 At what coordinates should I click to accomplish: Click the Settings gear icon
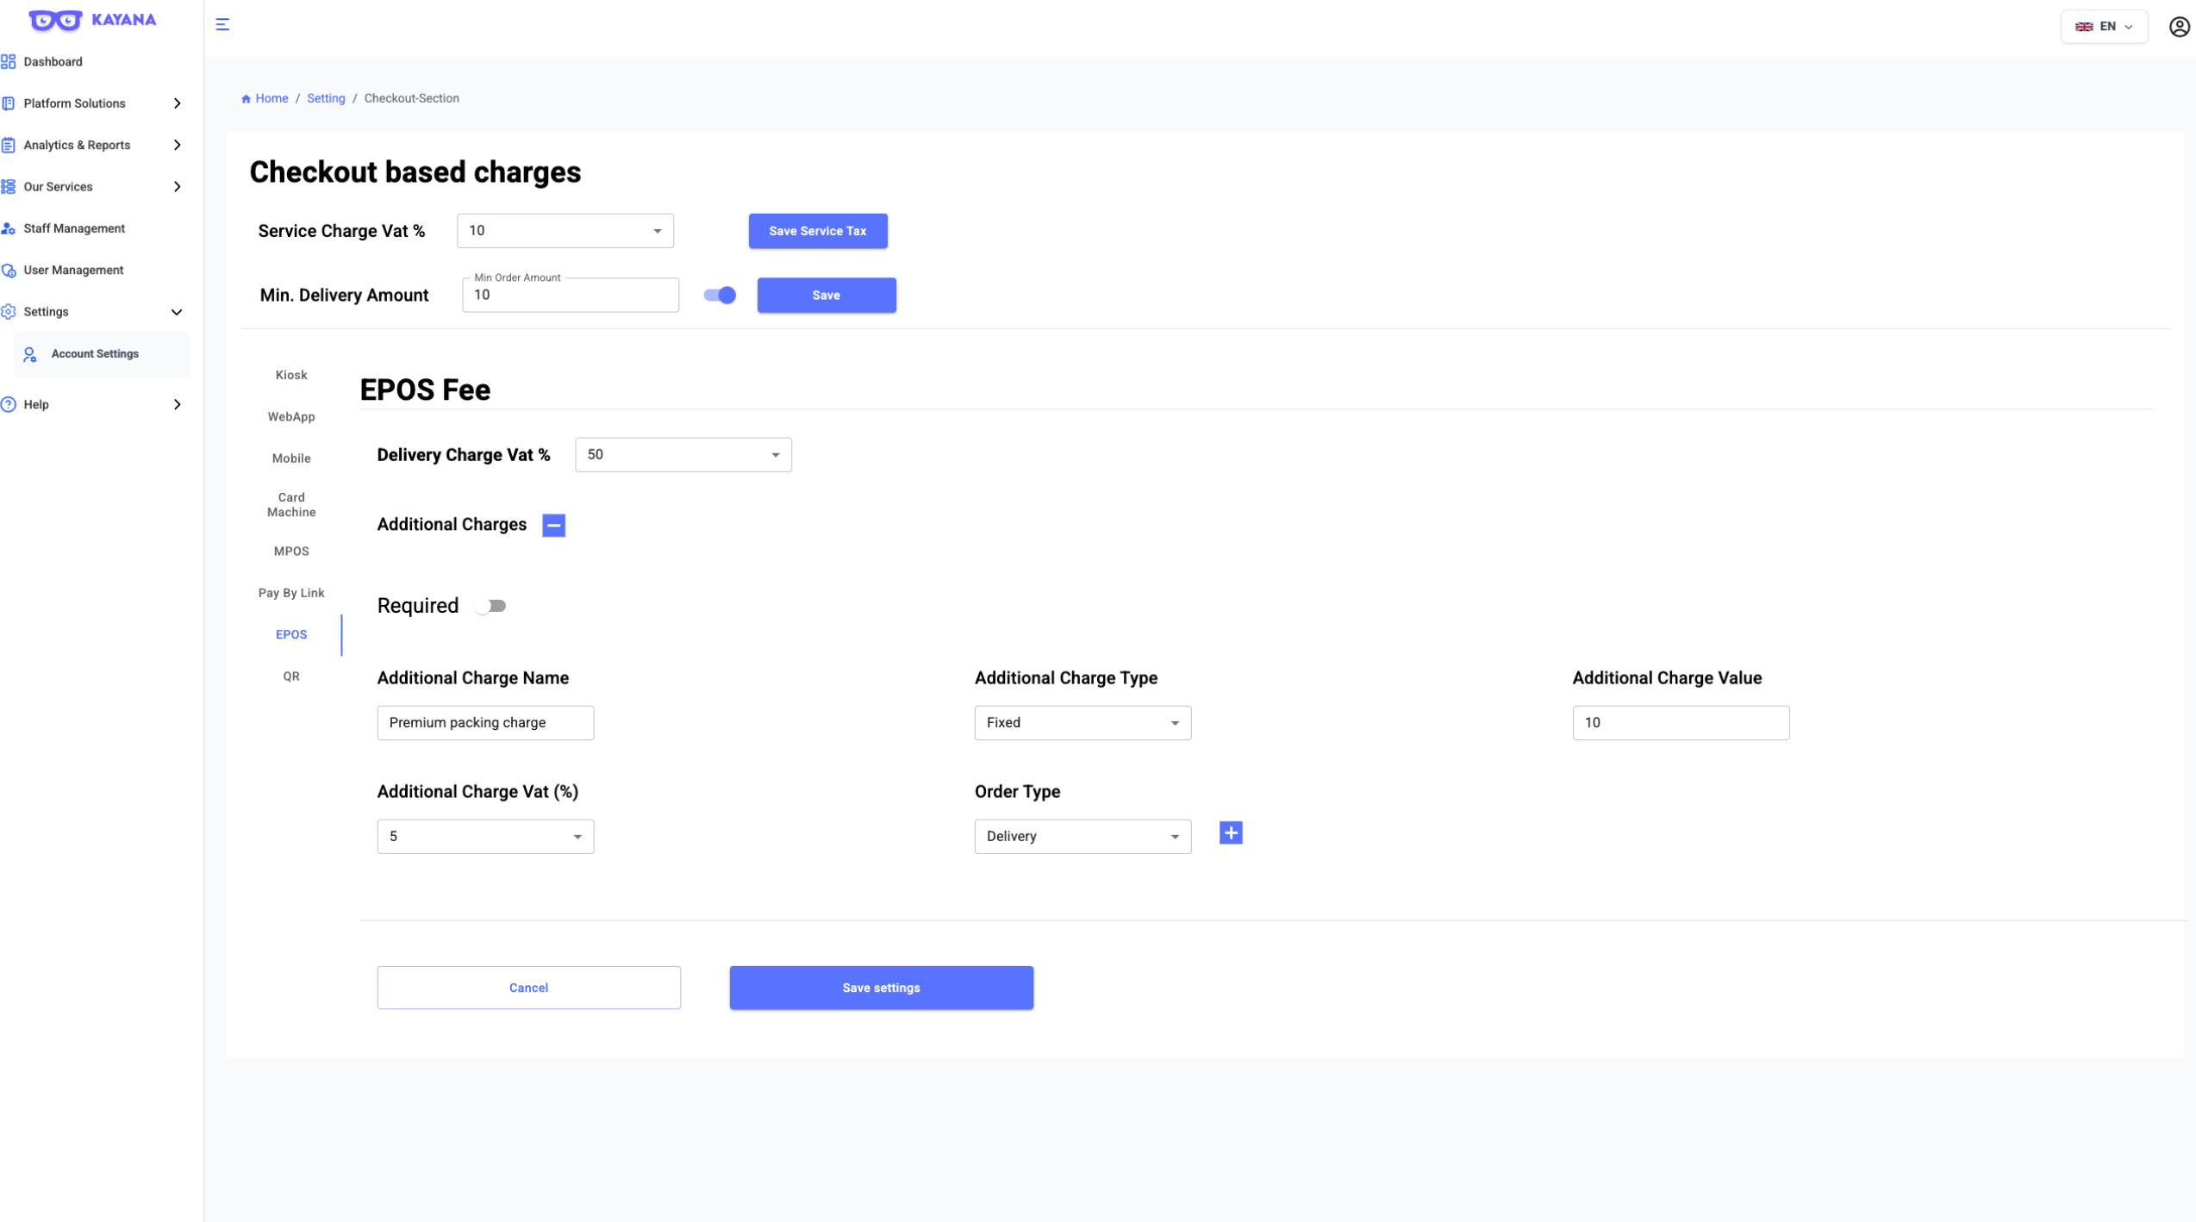pos(9,312)
